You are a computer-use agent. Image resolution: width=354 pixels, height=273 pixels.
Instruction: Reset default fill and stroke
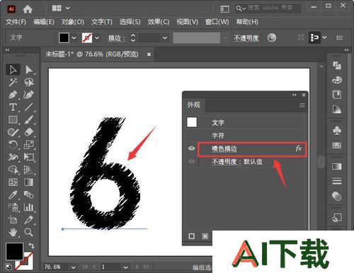click(8, 267)
